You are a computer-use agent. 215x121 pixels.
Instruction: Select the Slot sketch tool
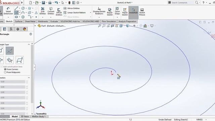click(x=16, y=17)
